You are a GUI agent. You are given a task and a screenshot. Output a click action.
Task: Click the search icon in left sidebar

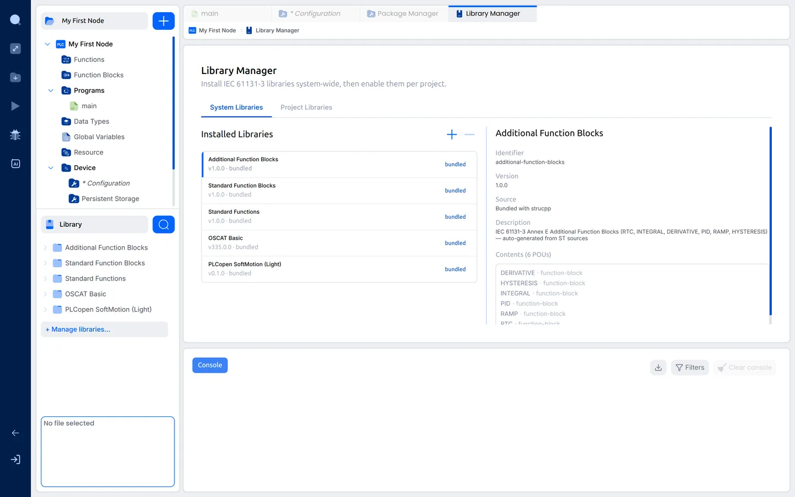15,20
